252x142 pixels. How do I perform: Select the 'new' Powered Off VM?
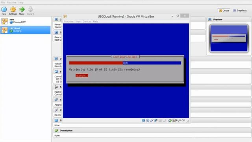tap(25, 21)
